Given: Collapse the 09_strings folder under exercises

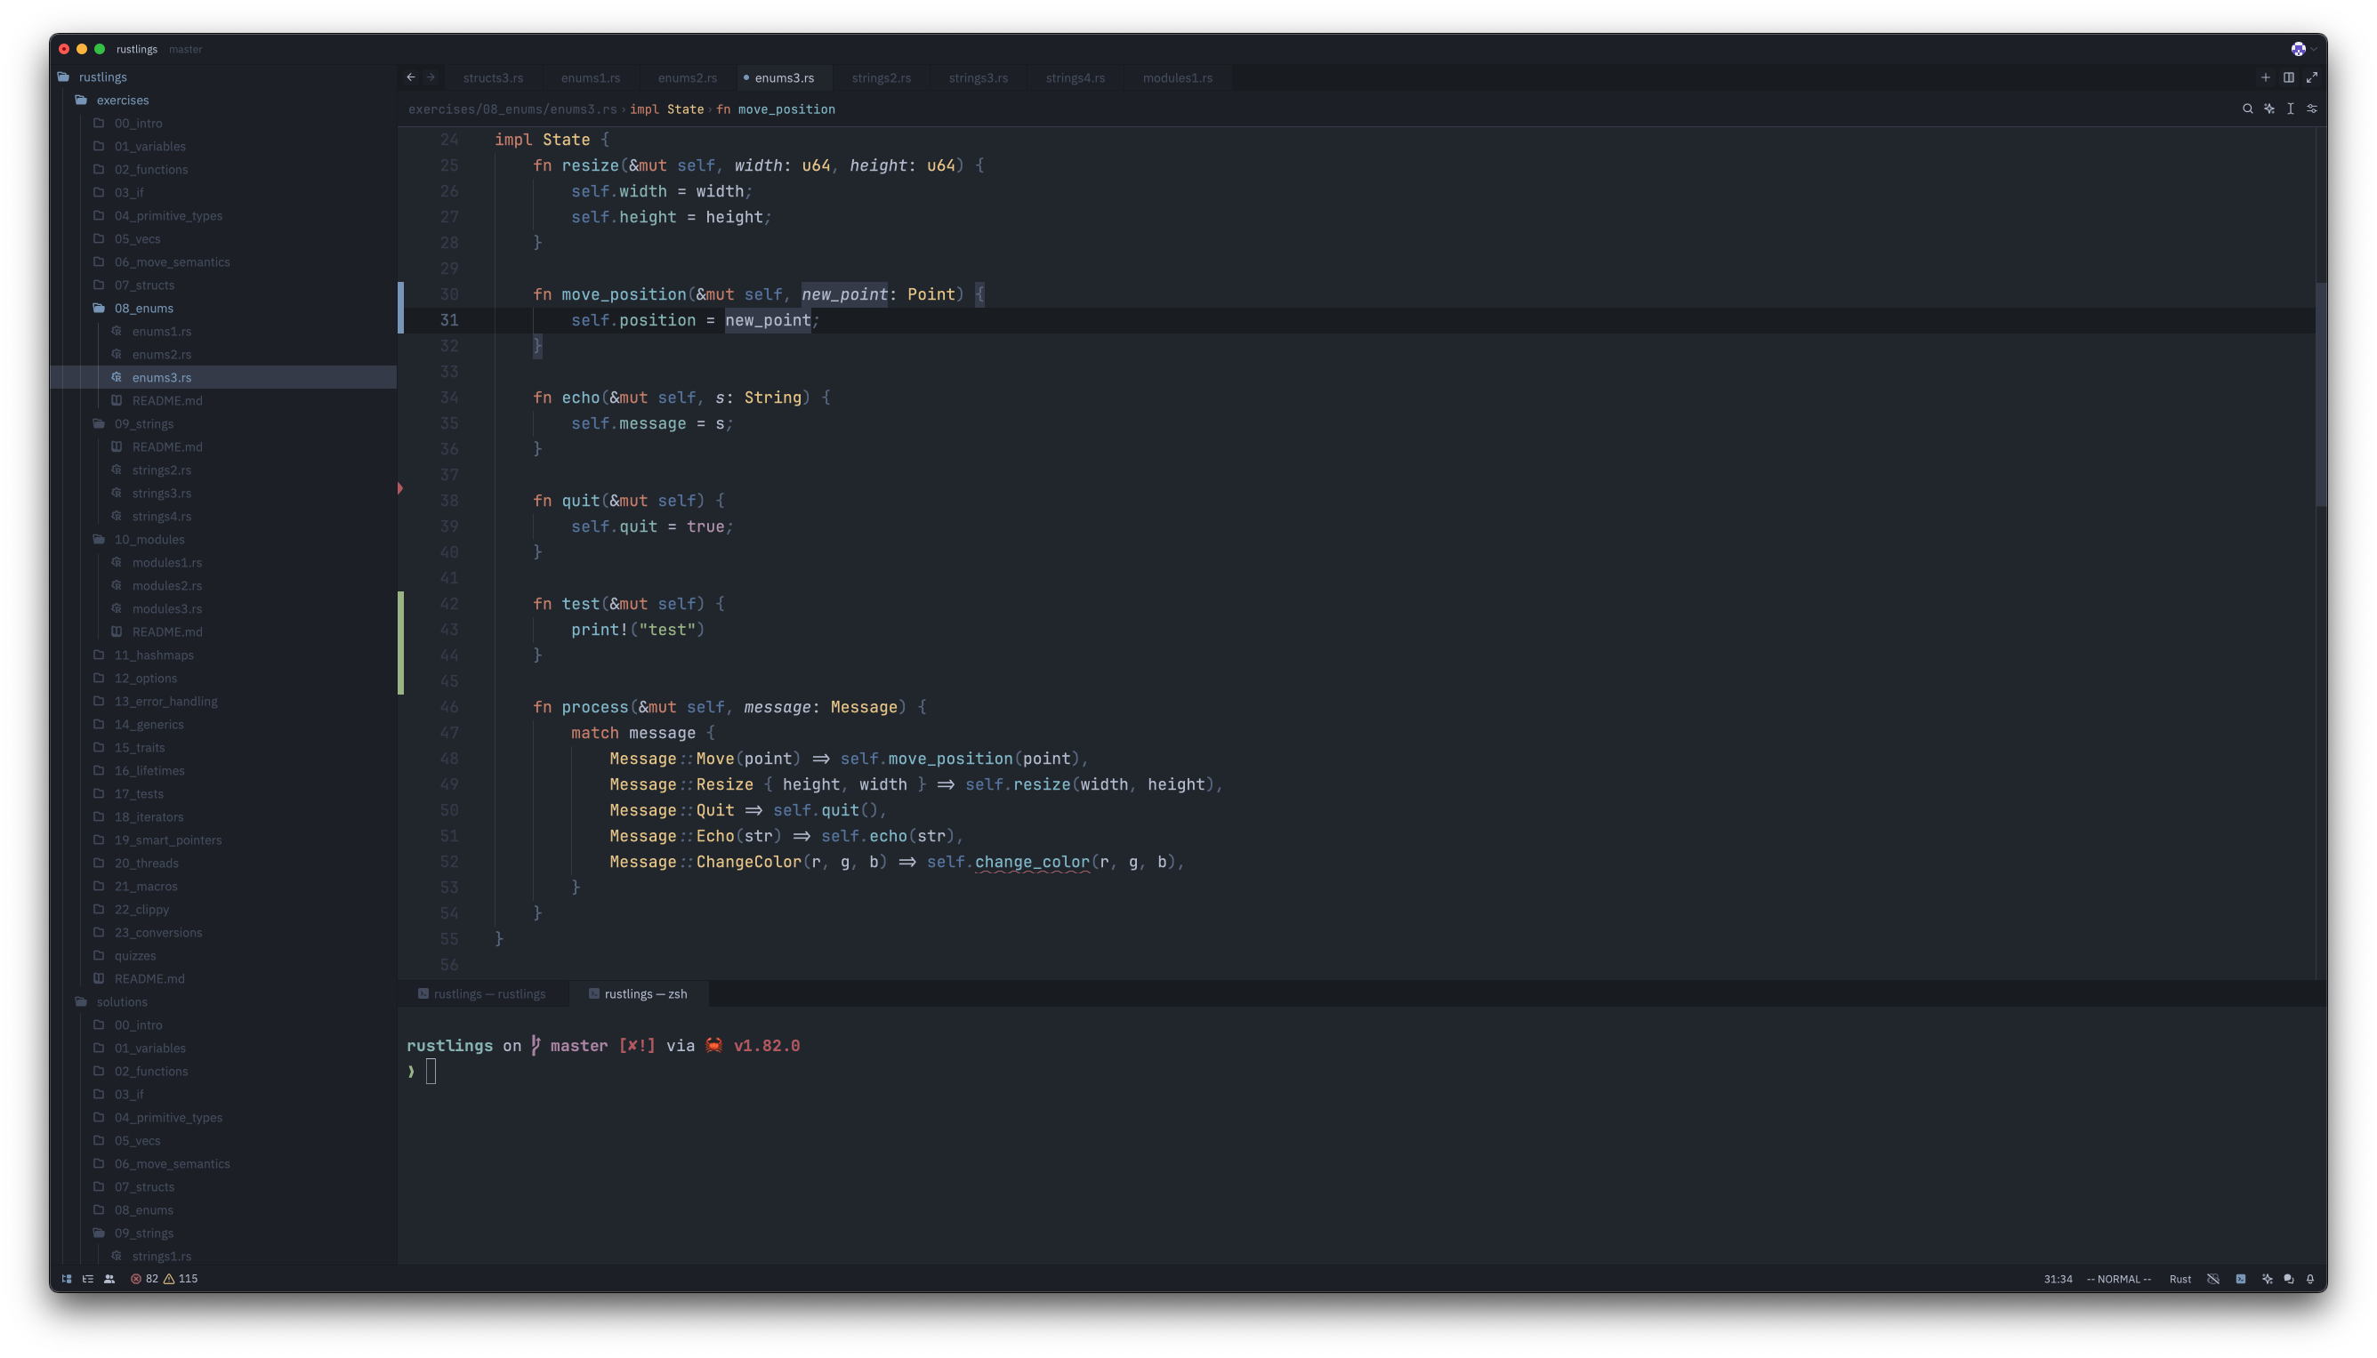Looking at the screenshot, I should (143, 423).
